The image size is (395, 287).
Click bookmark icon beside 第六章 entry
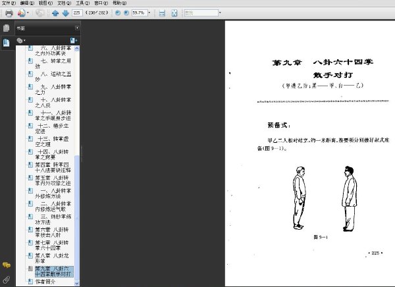pyautogui.click(x=30, y=230)
